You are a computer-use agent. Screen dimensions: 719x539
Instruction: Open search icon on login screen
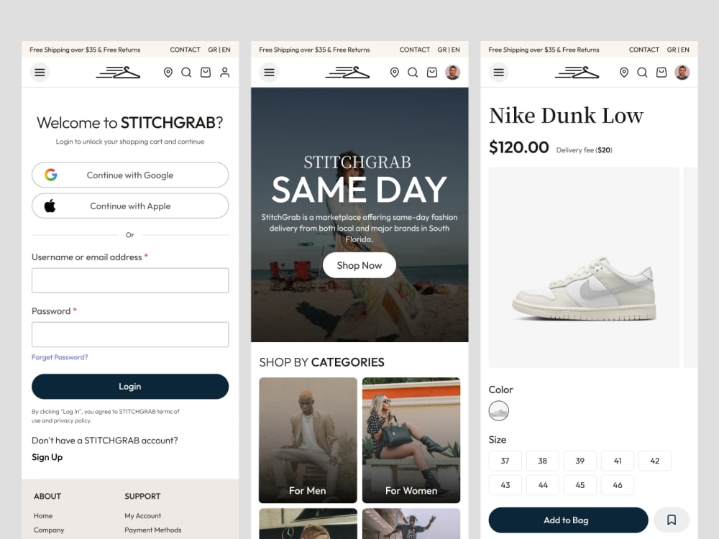click(x=186, y=73)
